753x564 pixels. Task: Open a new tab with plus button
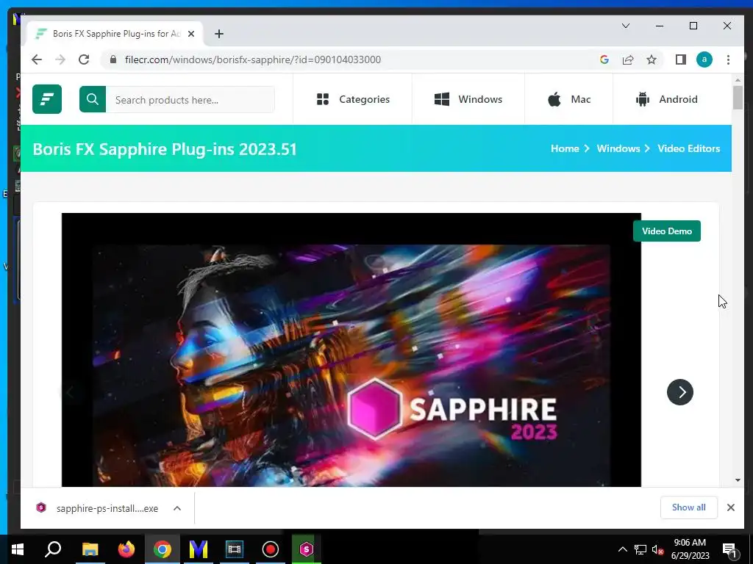(219, 34)
